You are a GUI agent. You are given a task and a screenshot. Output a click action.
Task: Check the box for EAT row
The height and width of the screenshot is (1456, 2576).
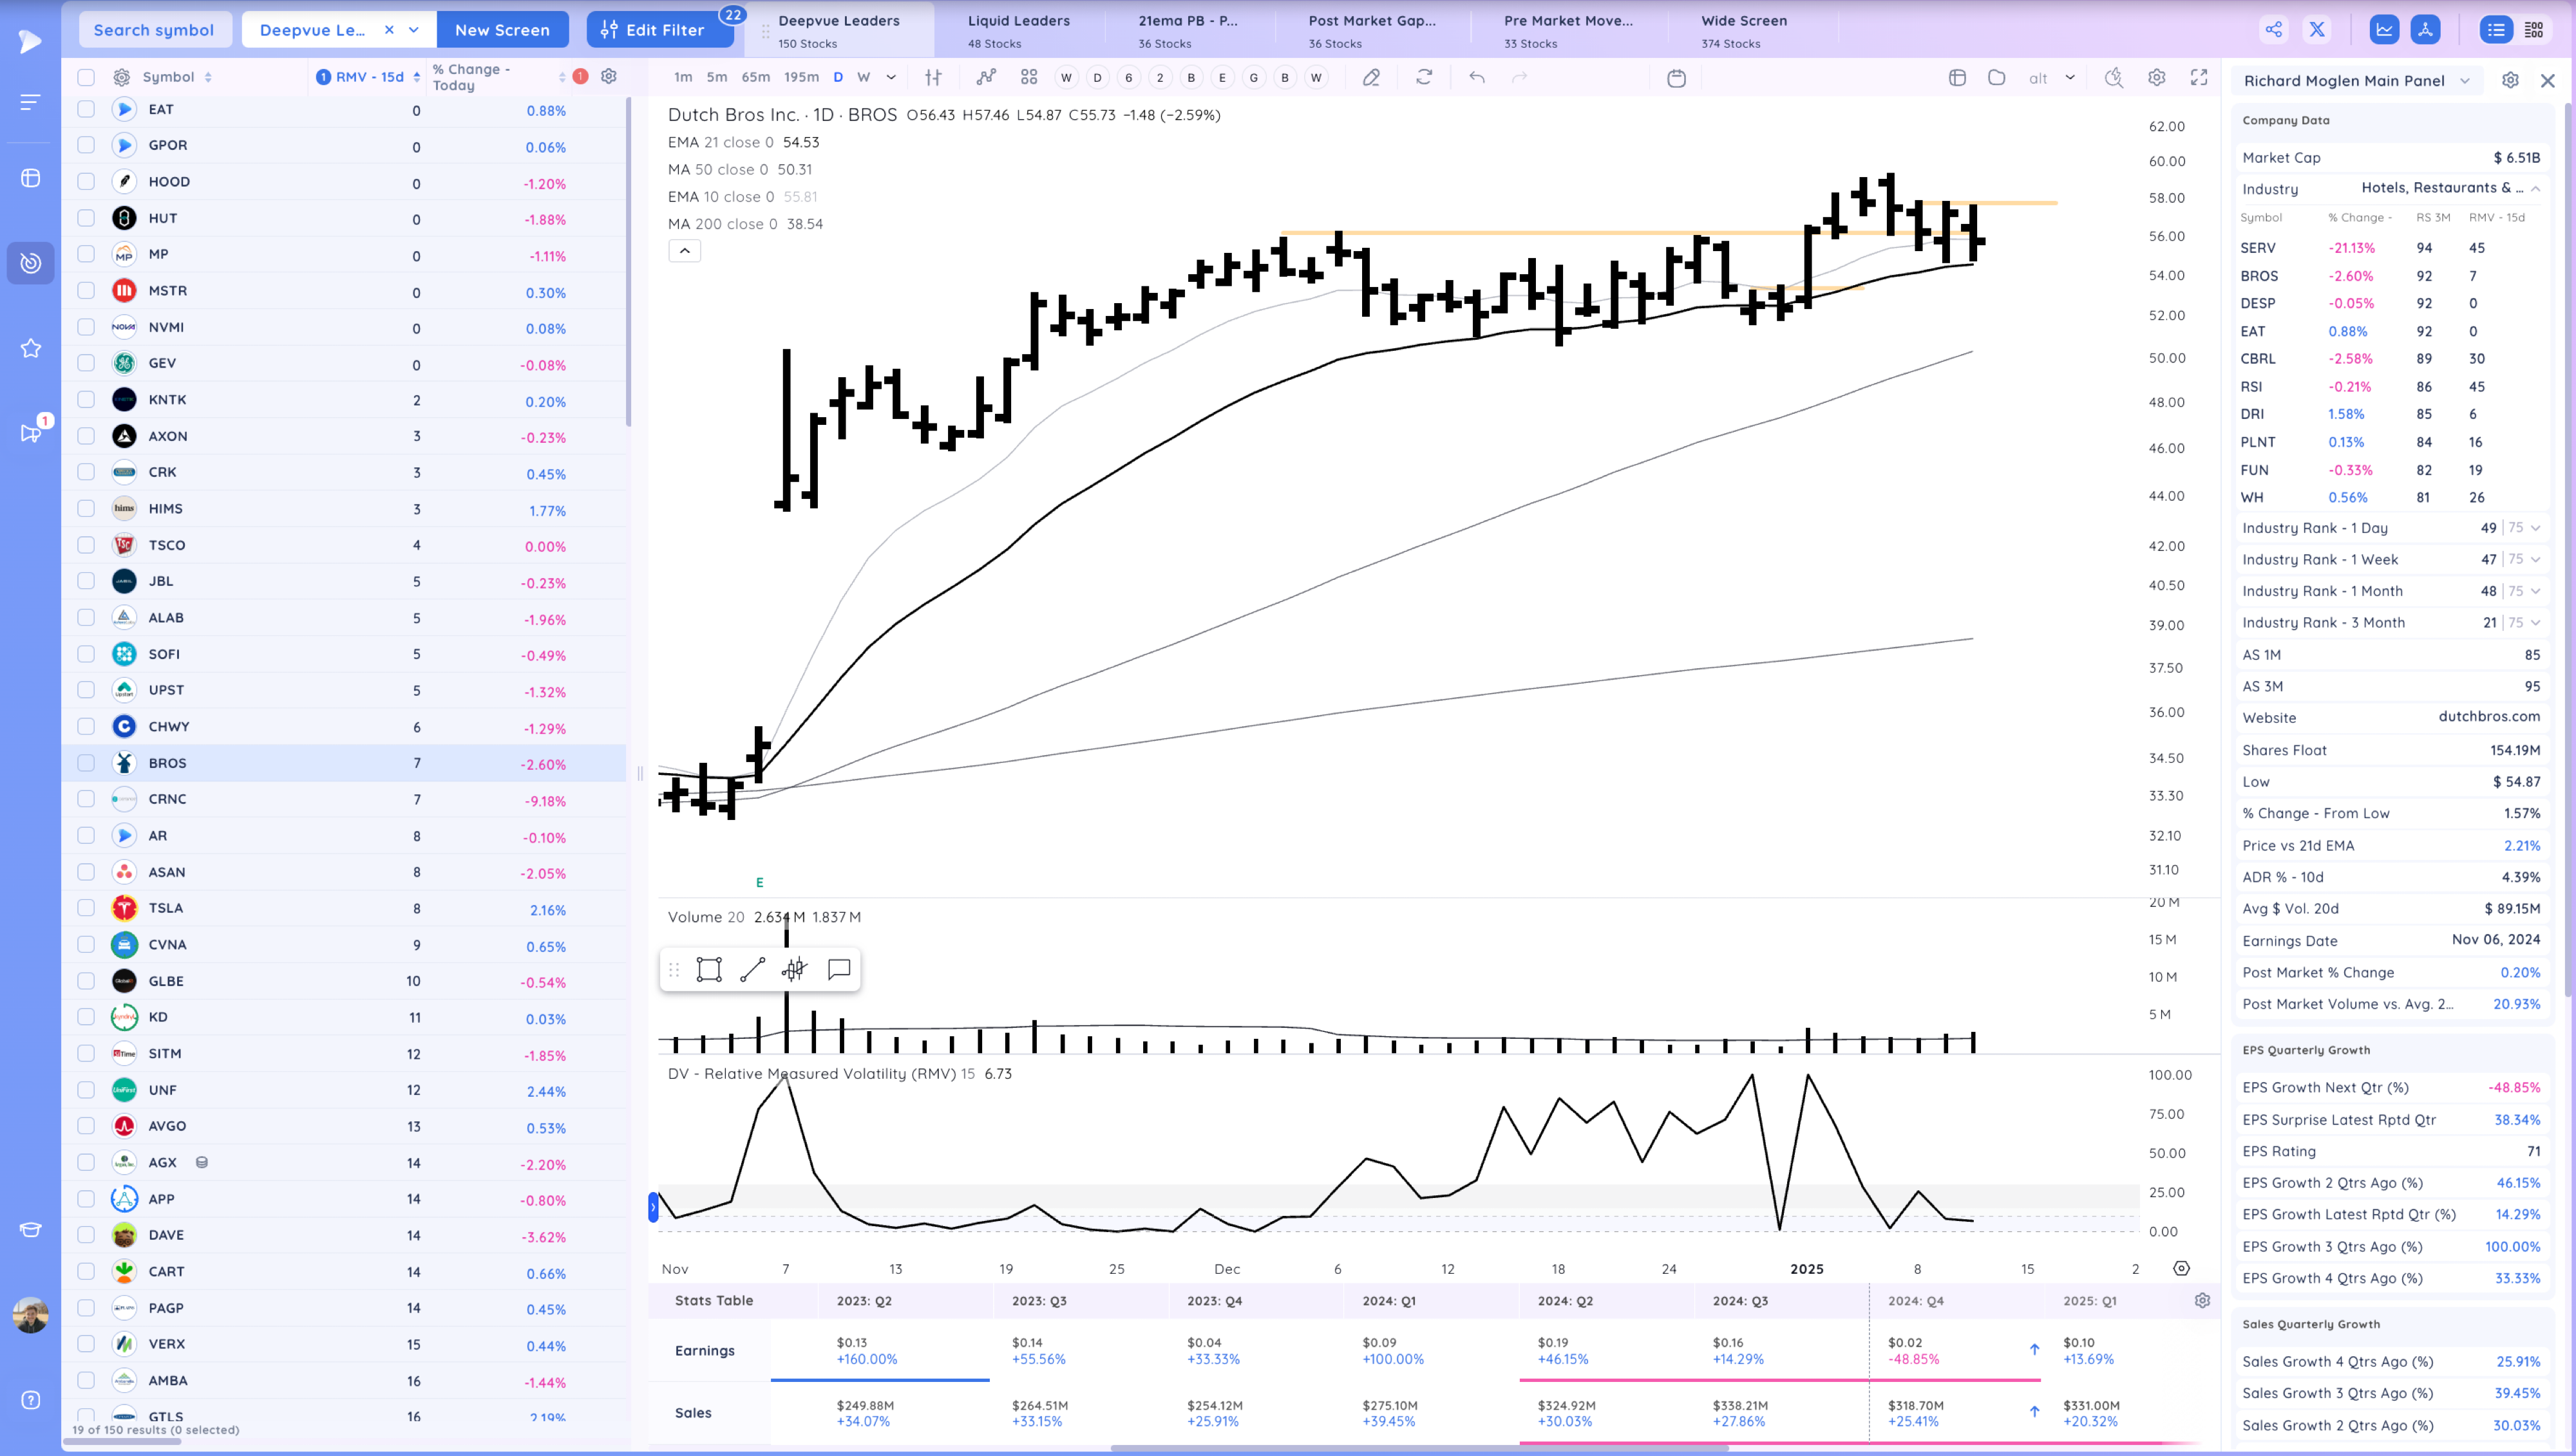(x=86, y=109)
